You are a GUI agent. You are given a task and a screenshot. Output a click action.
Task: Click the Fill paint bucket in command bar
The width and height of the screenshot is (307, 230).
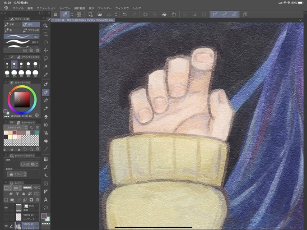pyautogui.click(x=164, y=14)
